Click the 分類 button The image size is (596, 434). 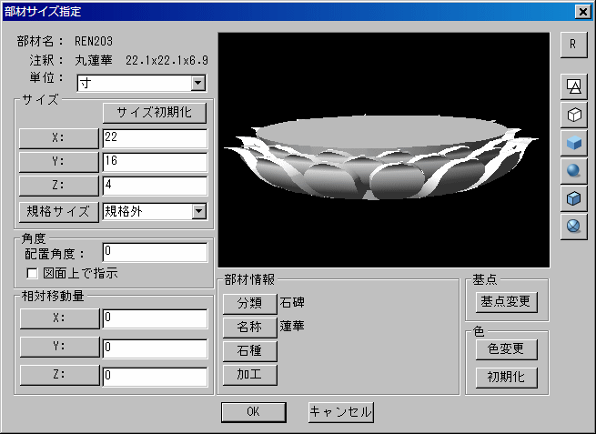(x=249, y=304)
